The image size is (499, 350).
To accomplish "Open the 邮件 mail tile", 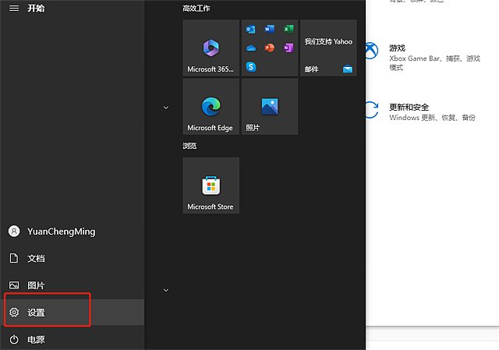I will [328, 48].
